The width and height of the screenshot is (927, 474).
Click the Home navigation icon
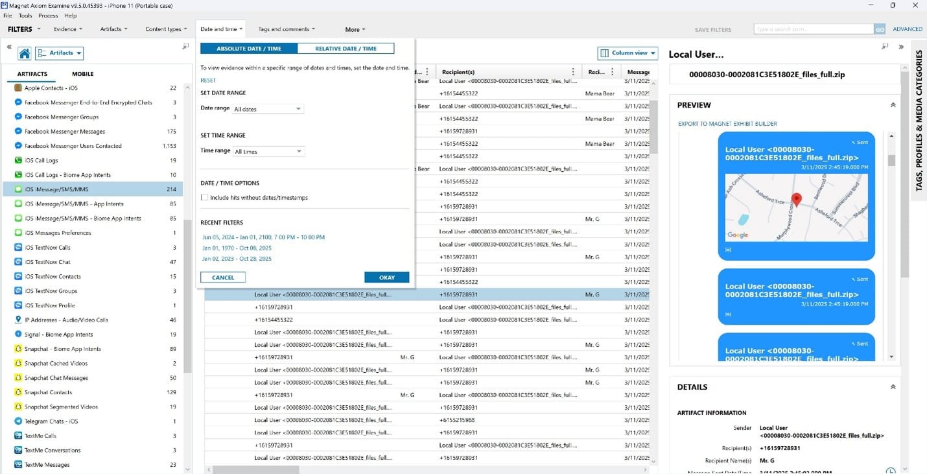[24, 53]
